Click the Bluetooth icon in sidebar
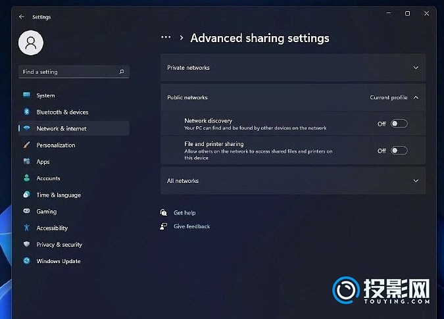The image size is (444, 319). pyautogui.click(x=26, y=112)
